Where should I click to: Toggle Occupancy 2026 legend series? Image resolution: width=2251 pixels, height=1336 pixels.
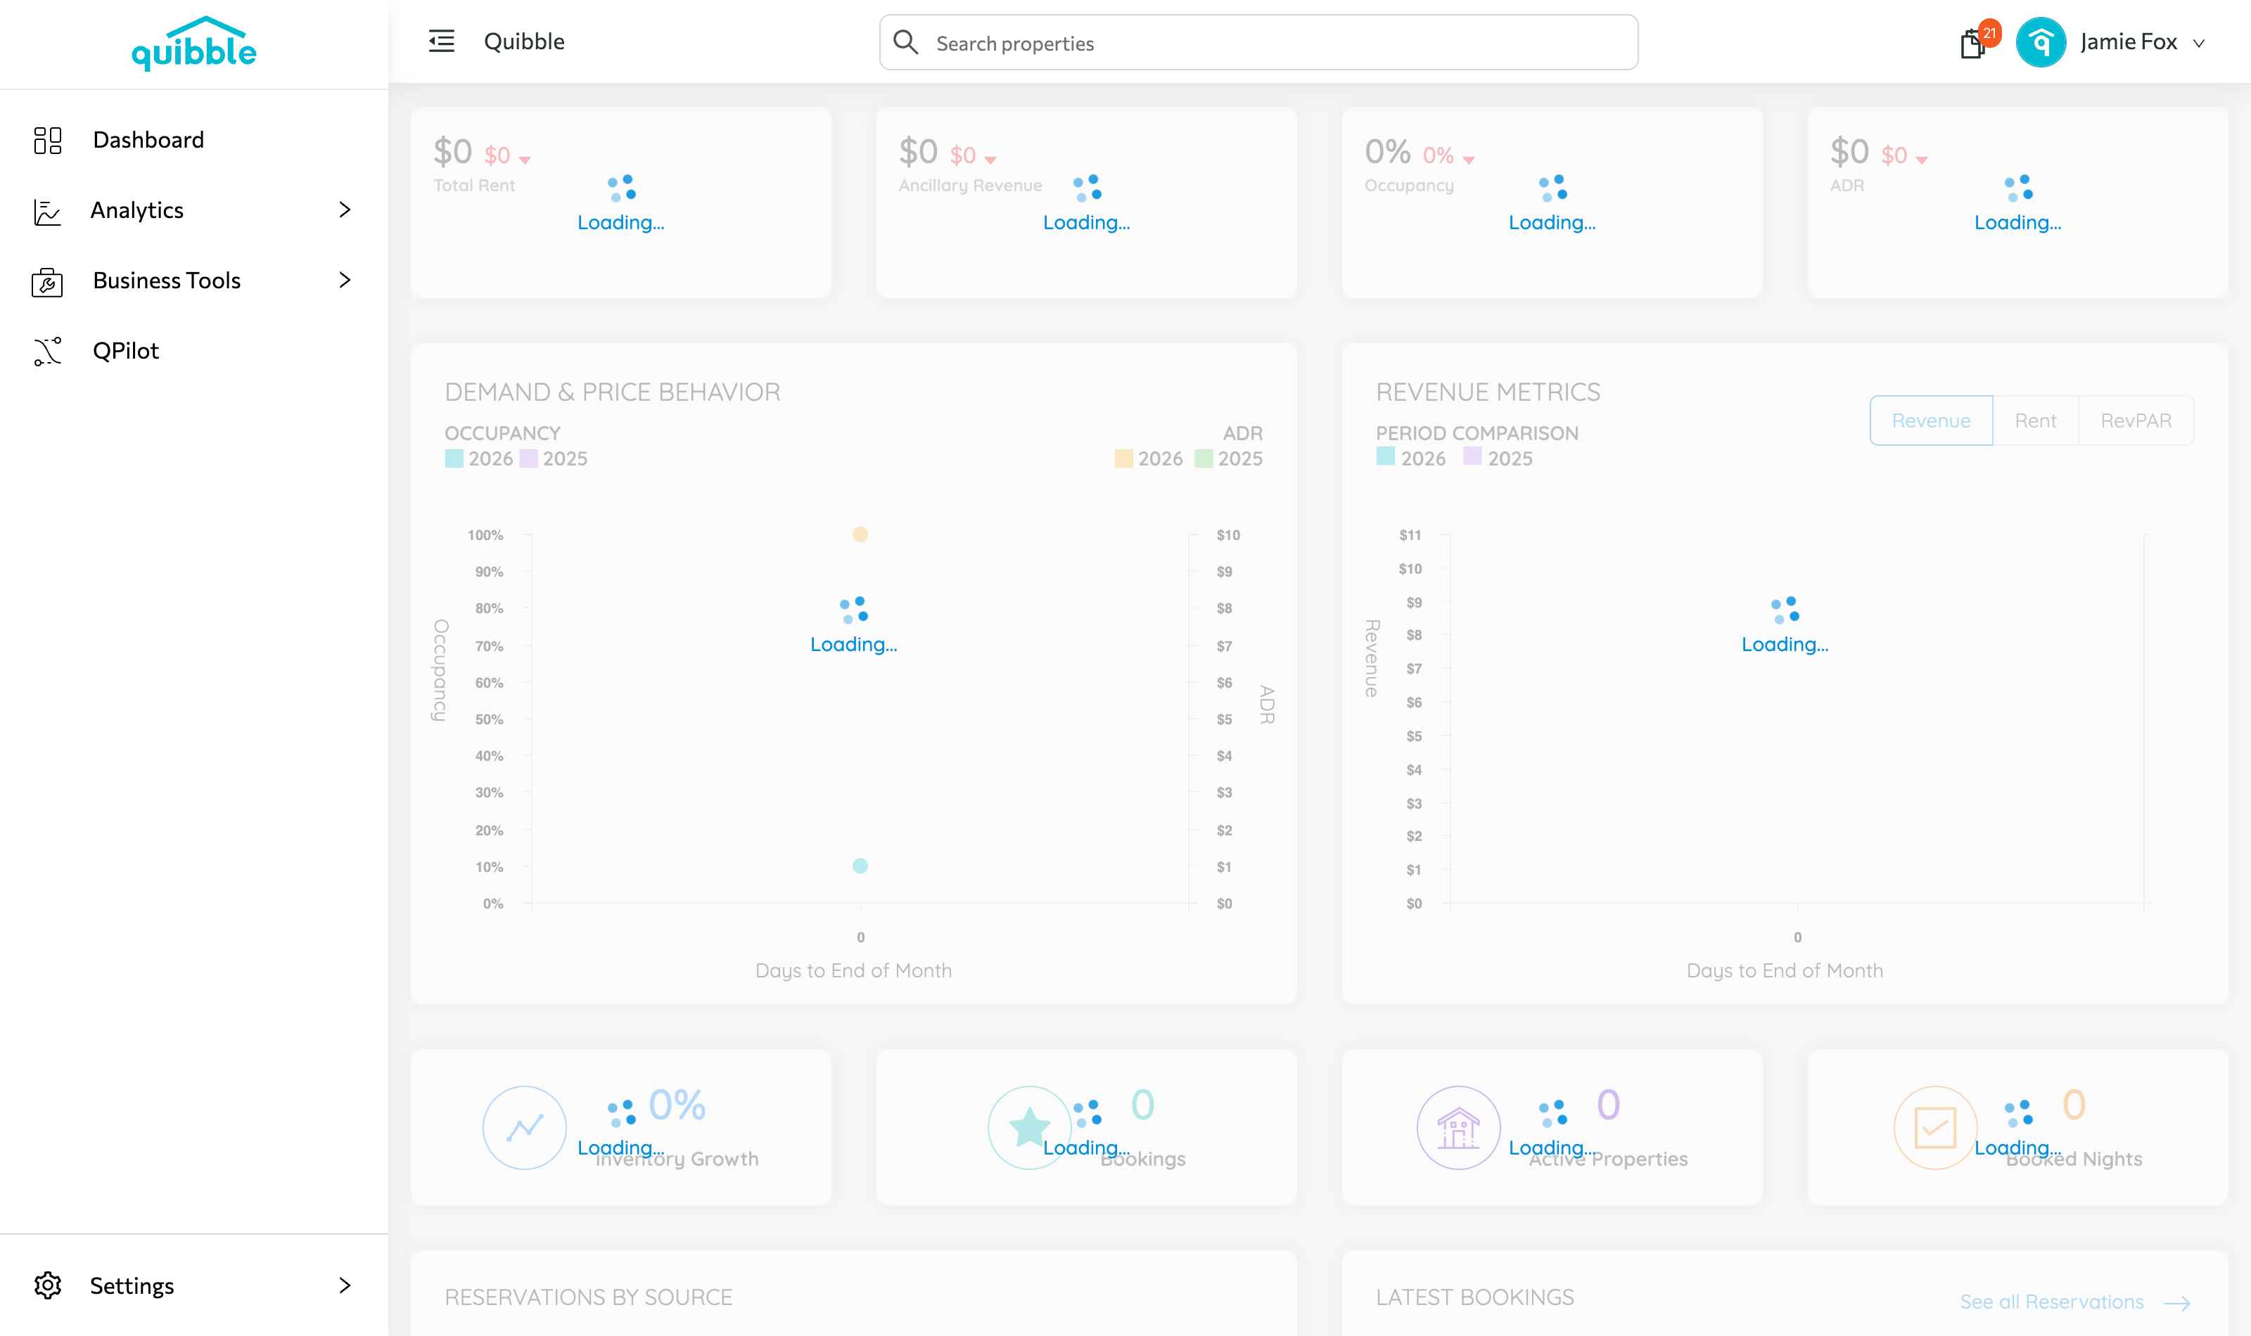(x=479, y=458)
